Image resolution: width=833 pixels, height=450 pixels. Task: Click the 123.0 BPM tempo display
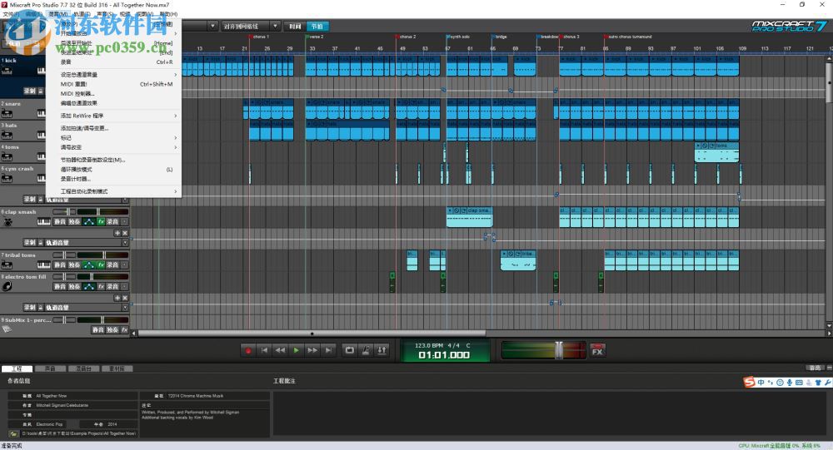coord(429,345)
